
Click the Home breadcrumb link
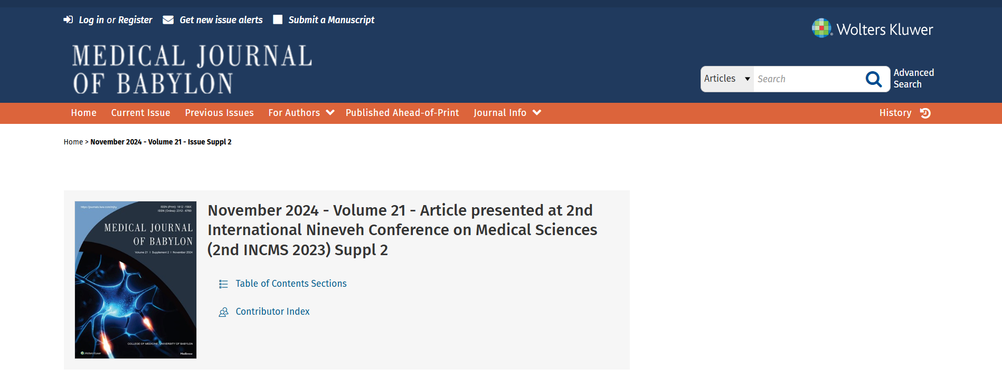click(73, 142)
